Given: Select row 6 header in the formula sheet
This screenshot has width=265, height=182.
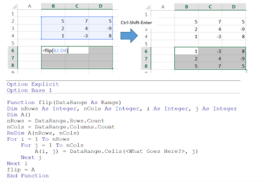Looking at the screenshot, I should 12,50.
